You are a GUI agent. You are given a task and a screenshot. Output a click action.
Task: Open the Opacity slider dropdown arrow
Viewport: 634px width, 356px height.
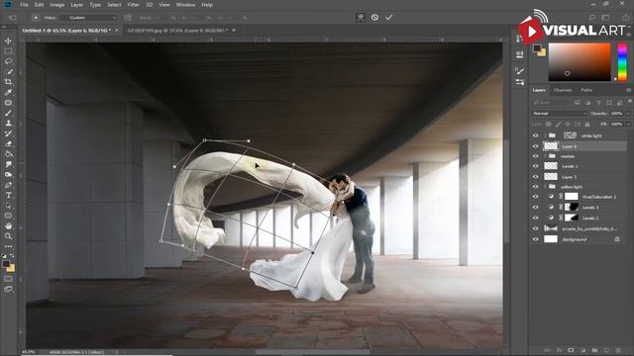click(628, 114)
